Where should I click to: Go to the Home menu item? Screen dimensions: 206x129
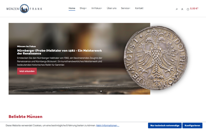(x=72, y=8)
